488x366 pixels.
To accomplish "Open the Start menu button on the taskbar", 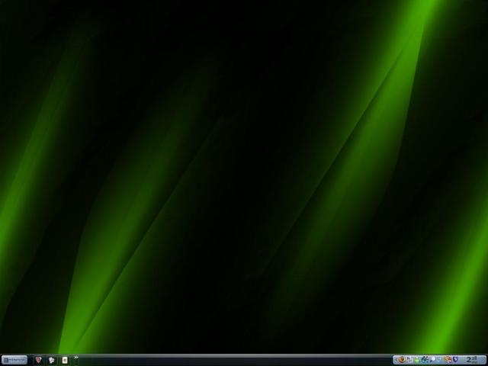I will coord(14,360).
